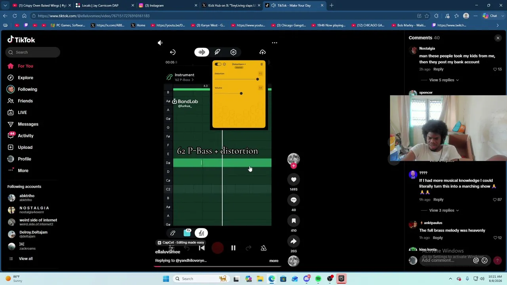Viewport: 507px width, 285px height.
Task: Open Friends in the TikTok sidebar
Action: [x=25, y=101]
